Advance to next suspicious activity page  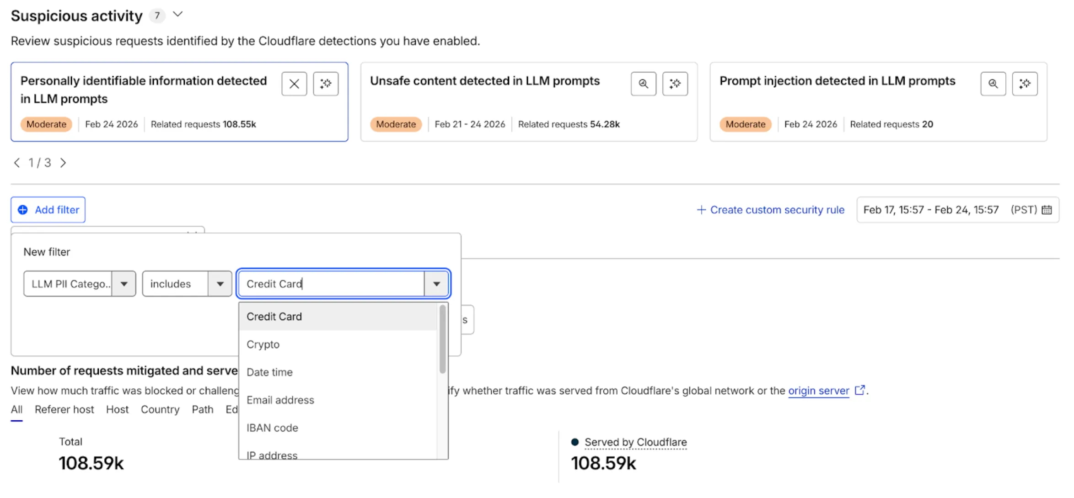[x=64, y=163]
